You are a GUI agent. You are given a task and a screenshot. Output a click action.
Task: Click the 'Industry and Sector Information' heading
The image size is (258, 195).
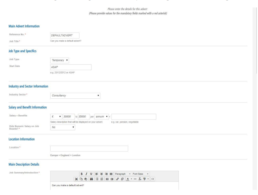pyautogui.click(x=28, y=87)
